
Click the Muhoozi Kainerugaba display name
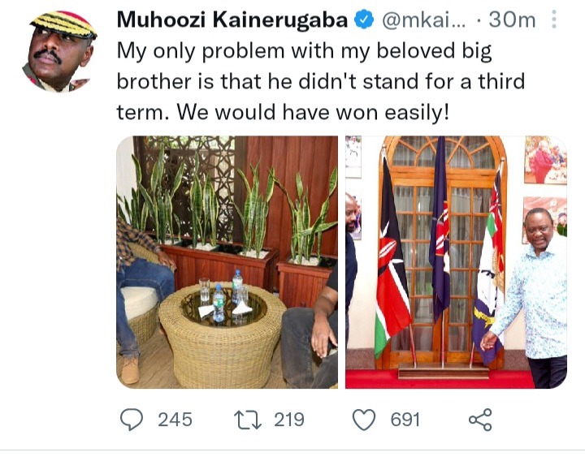click(232, 19)
